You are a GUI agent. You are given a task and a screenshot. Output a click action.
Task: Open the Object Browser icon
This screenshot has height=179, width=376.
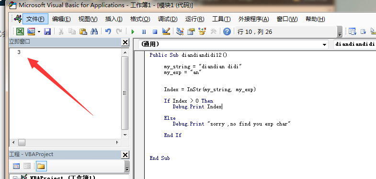click(x=202, y=32)
